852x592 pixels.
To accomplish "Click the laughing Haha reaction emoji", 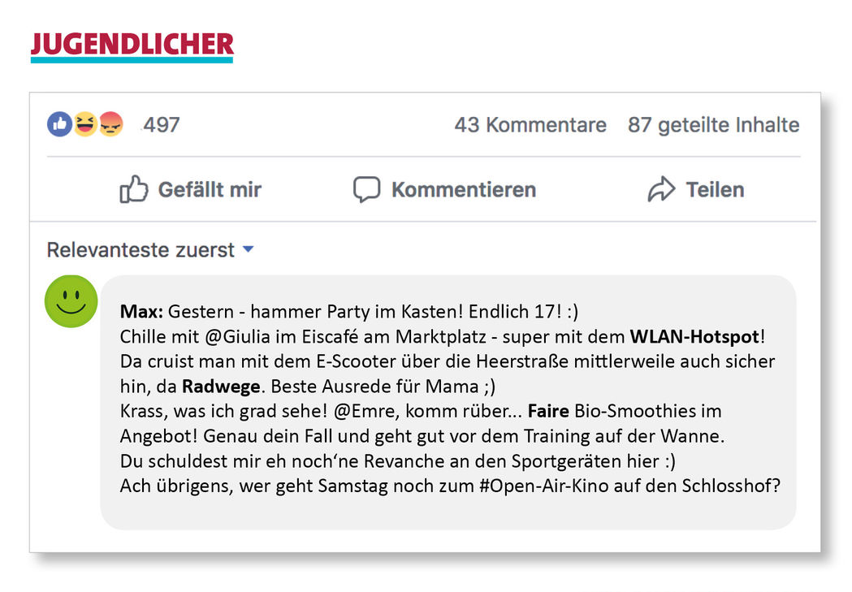I will [x=84, y=124].
